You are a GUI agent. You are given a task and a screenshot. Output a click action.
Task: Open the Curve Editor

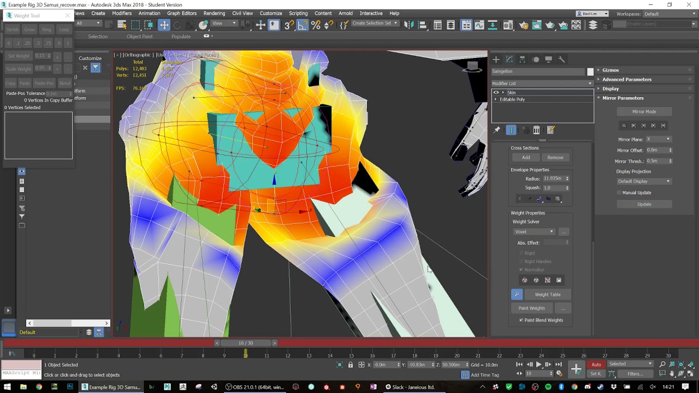click(479, 25)
